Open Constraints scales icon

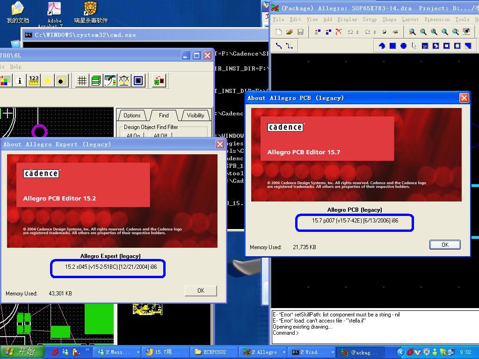point(124,80)
